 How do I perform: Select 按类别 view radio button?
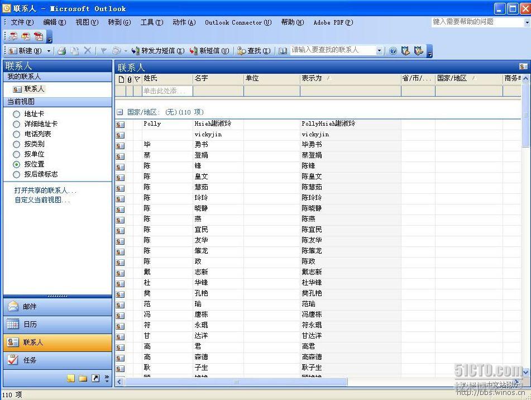pos(16,144)
